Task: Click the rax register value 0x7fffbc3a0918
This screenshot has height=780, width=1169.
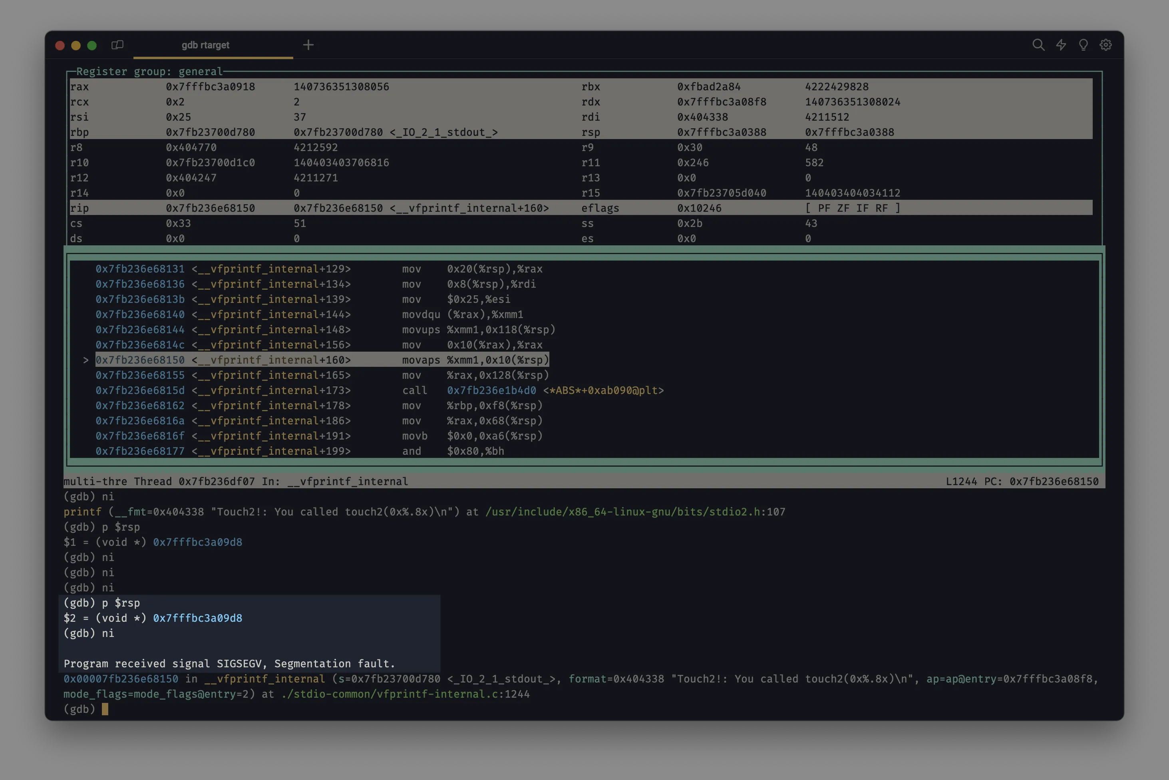Action: 210,87
